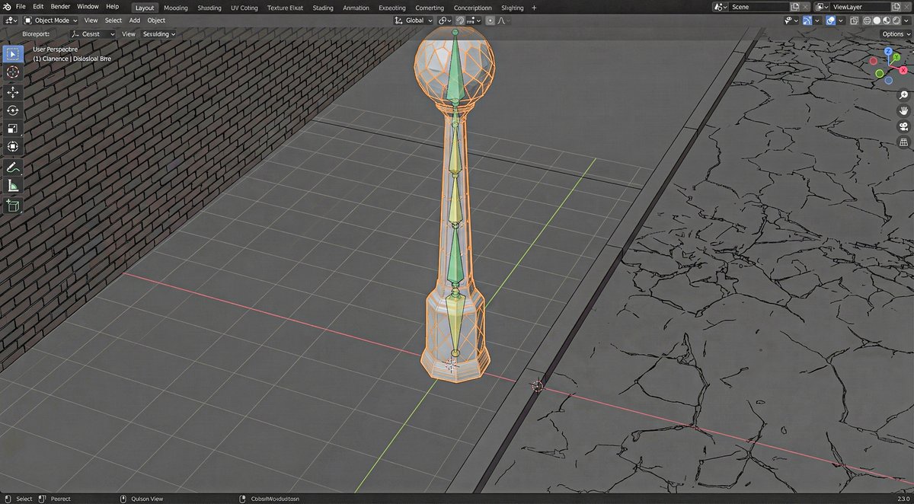The image size is (914, 504).
Task: Select the Annotate pencil tool
Action: click(x=13, y=167)
